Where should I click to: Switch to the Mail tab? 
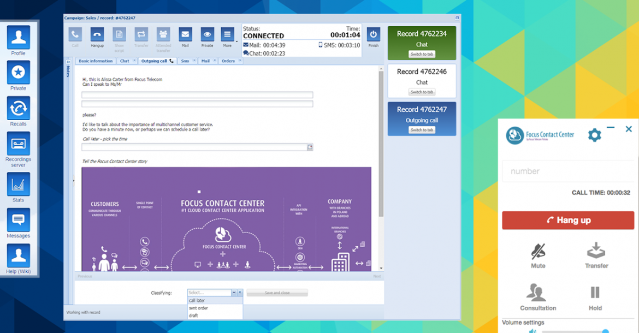pyautogui.click(x=205, y=61)
